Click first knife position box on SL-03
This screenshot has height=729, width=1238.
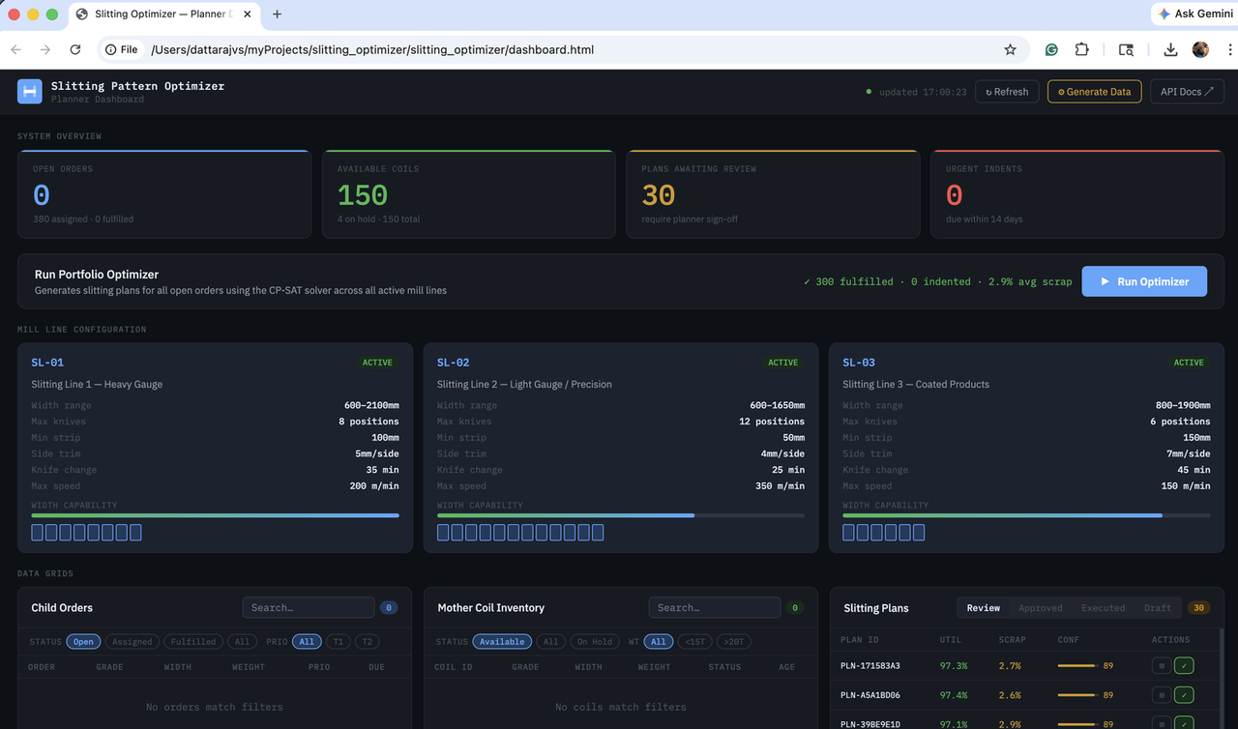[x=848, y=533]
